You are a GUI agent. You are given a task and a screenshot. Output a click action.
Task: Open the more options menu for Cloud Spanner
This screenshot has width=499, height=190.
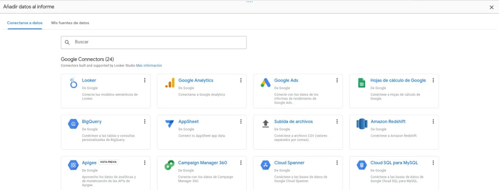[x=337, y=163]
